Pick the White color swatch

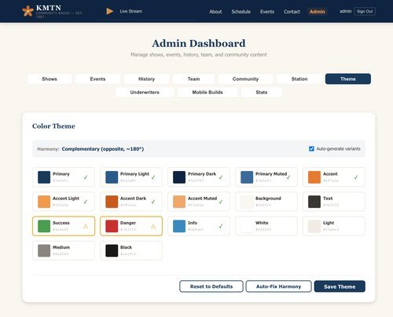247,226
